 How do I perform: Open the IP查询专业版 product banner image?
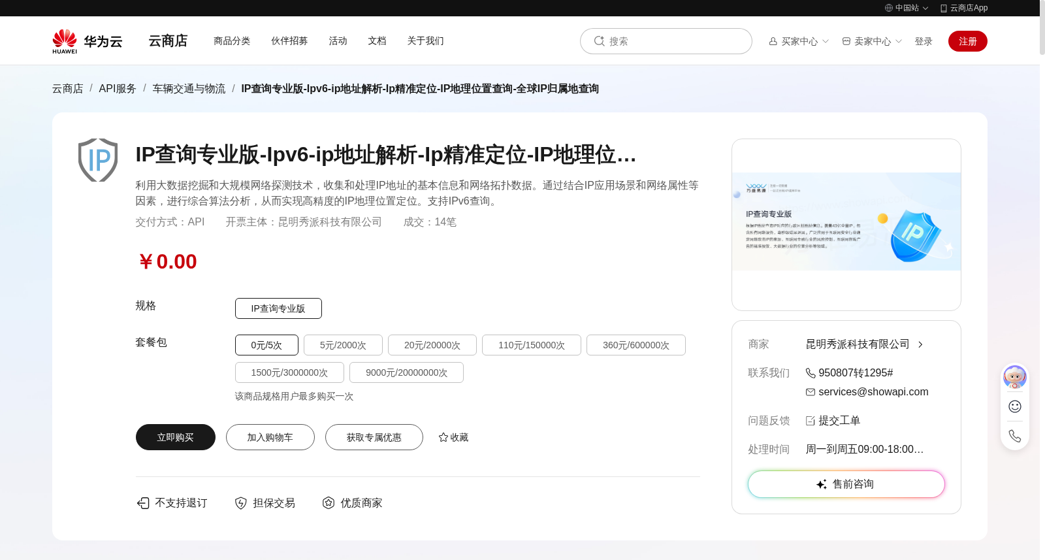click(x=846, y=222)
